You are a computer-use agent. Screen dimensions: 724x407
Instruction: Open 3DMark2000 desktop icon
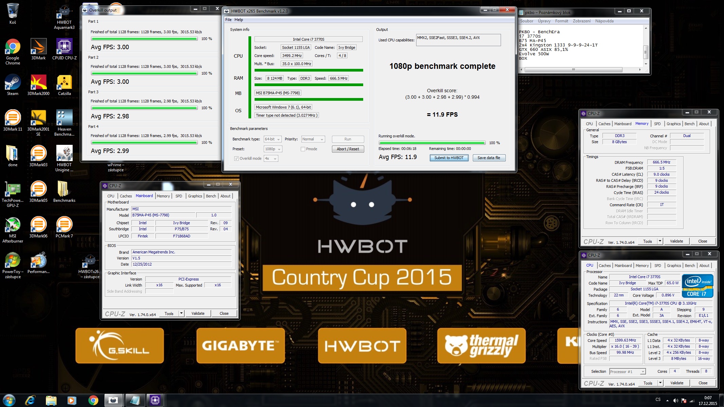(x=38, y=85)
